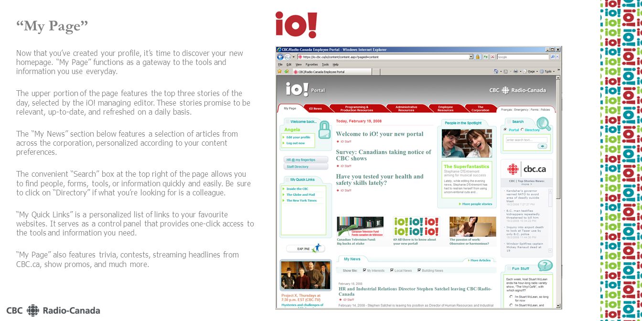Click the EAP PAE logo banner
This screenshot has height=321, width=642.
(x=305, y=248)
